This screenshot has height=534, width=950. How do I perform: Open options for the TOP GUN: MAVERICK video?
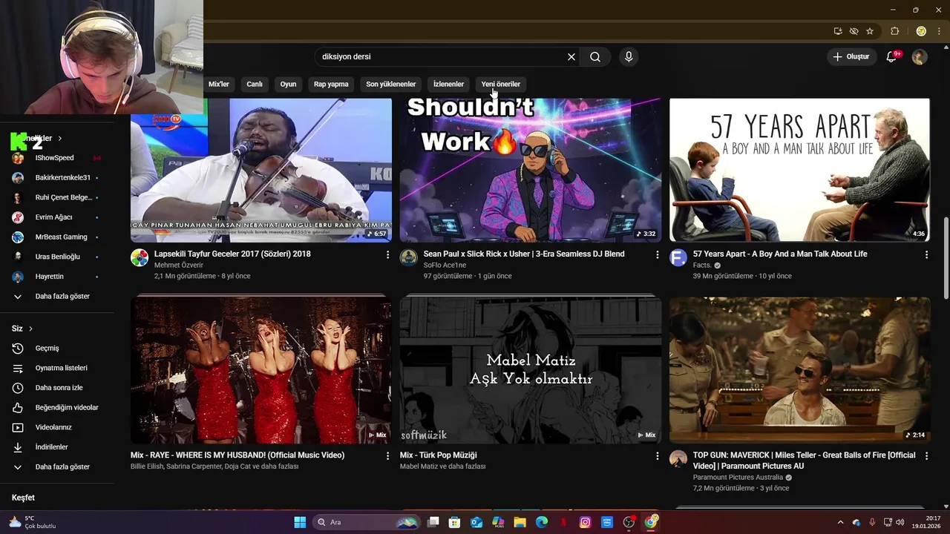[x=926, y=456]
